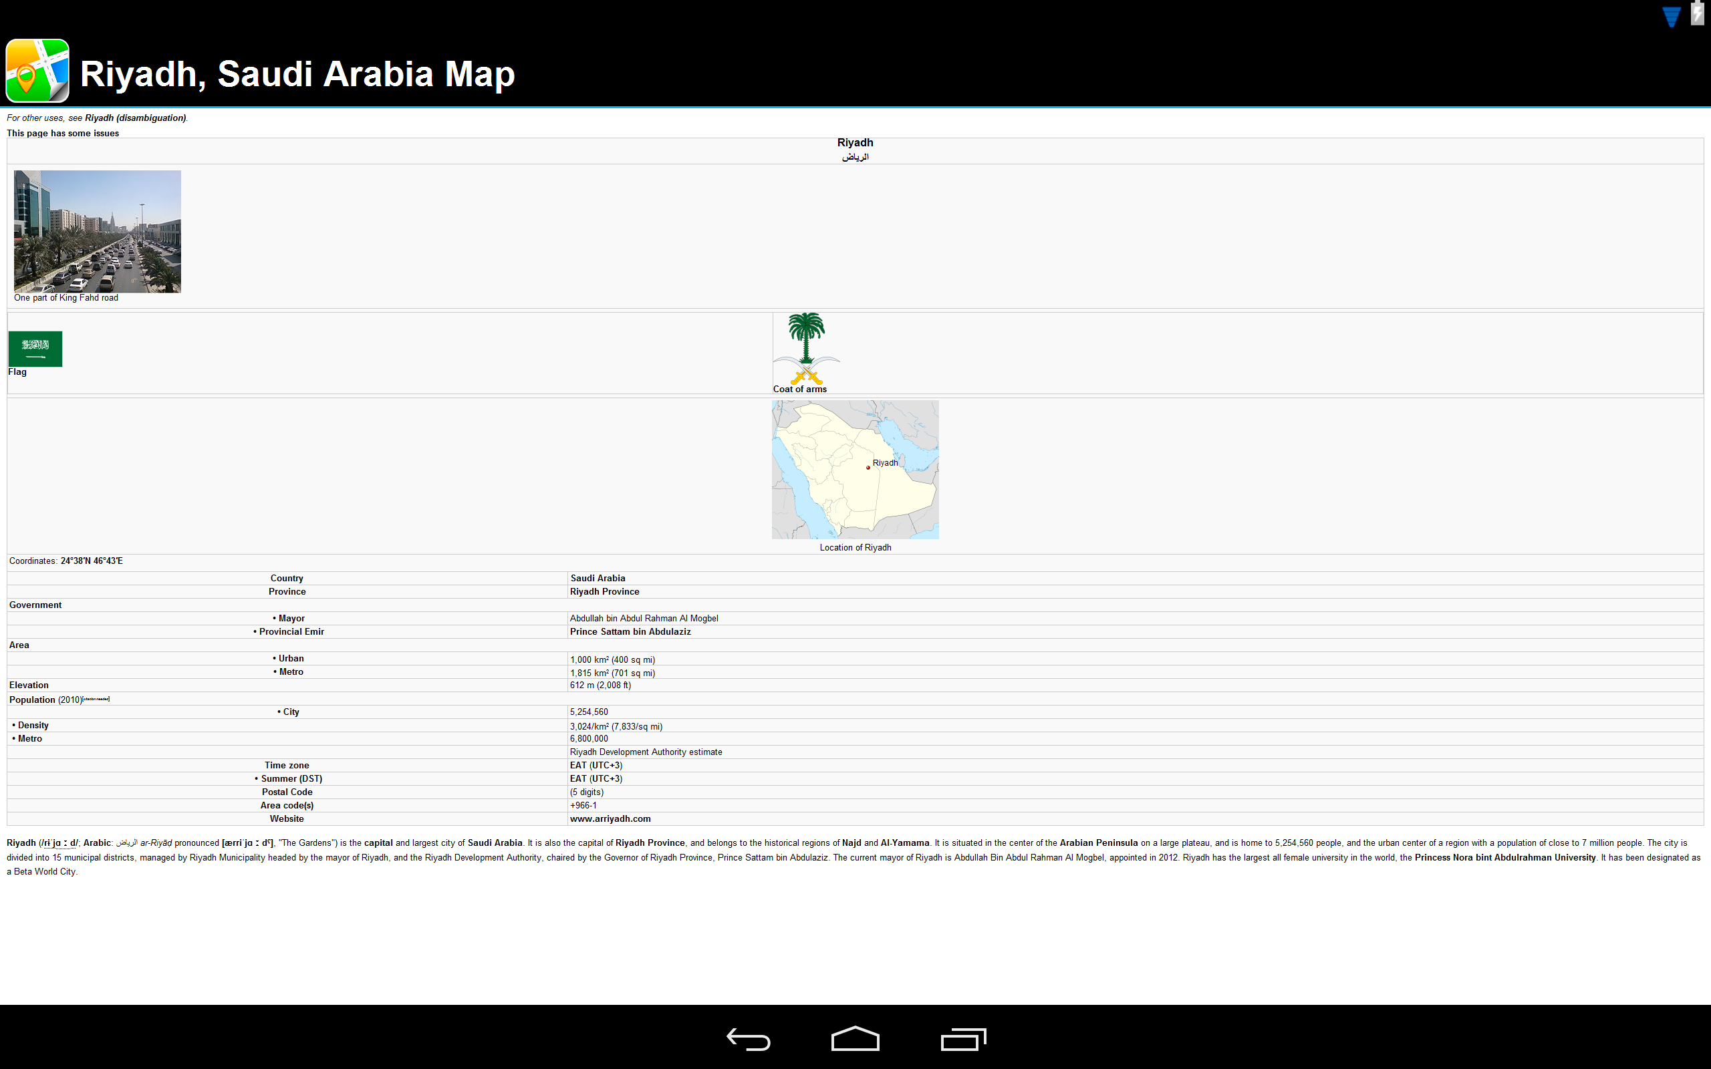Open the recent apps button
The height and width of the screenshot is (1069, 1711).
963,1038
